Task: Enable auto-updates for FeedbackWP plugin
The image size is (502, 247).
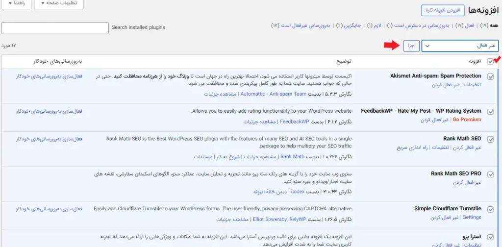Action: [x=49, y=111]
